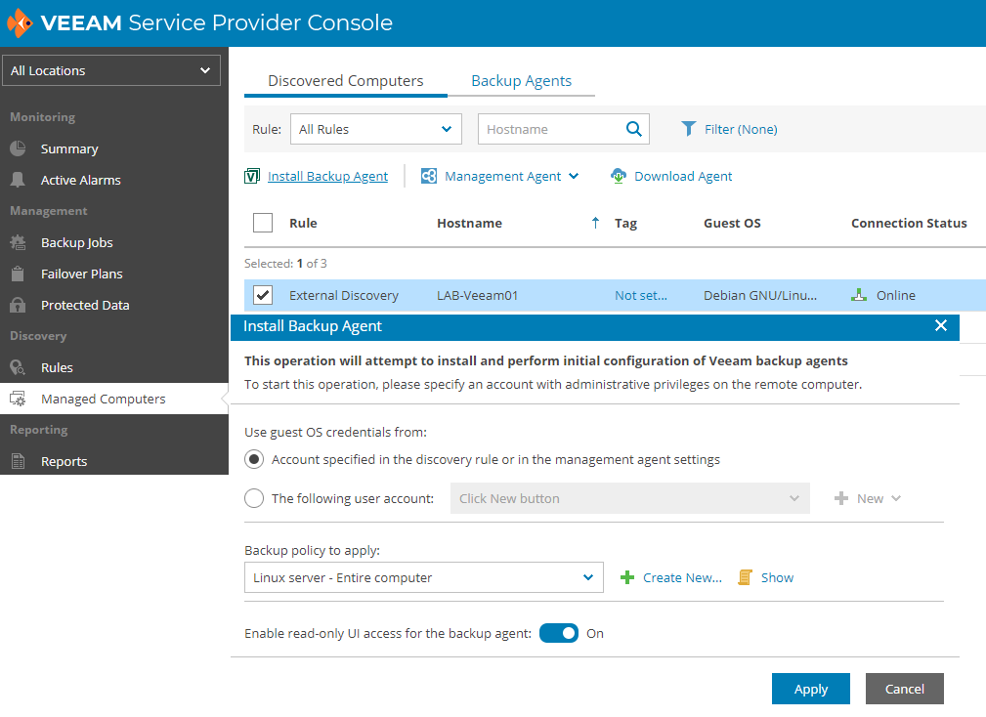
Task: Click the Hostname search magnifier icon
Action: tap(634, 129)
